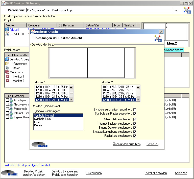Click the Monitor 1 icon in project data

[x=7, y=77]
